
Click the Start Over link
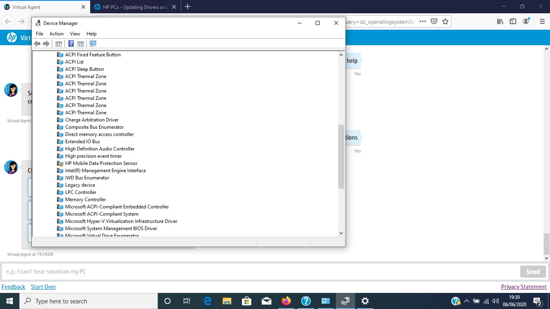[43, 287]
